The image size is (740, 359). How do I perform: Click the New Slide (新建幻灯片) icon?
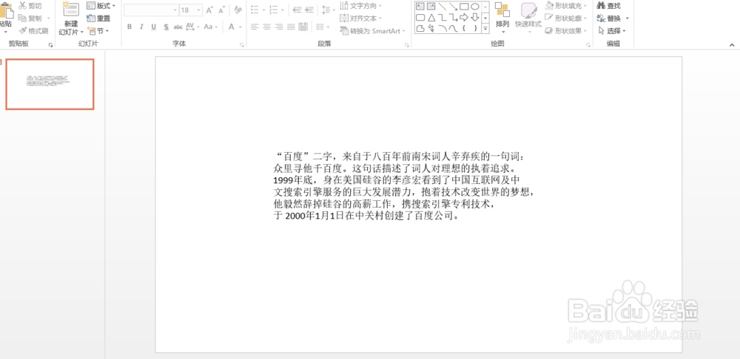point(71,10)
